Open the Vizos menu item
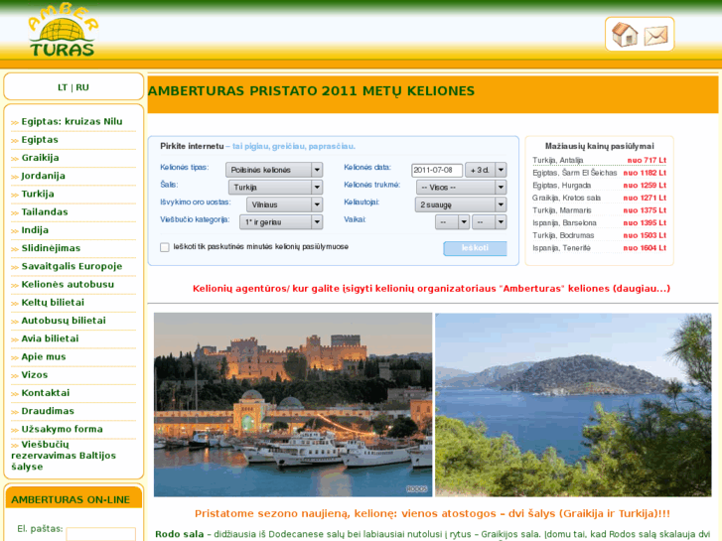This screenshot has width=722, height=541. pyautogui.click(x=35, y=375)
